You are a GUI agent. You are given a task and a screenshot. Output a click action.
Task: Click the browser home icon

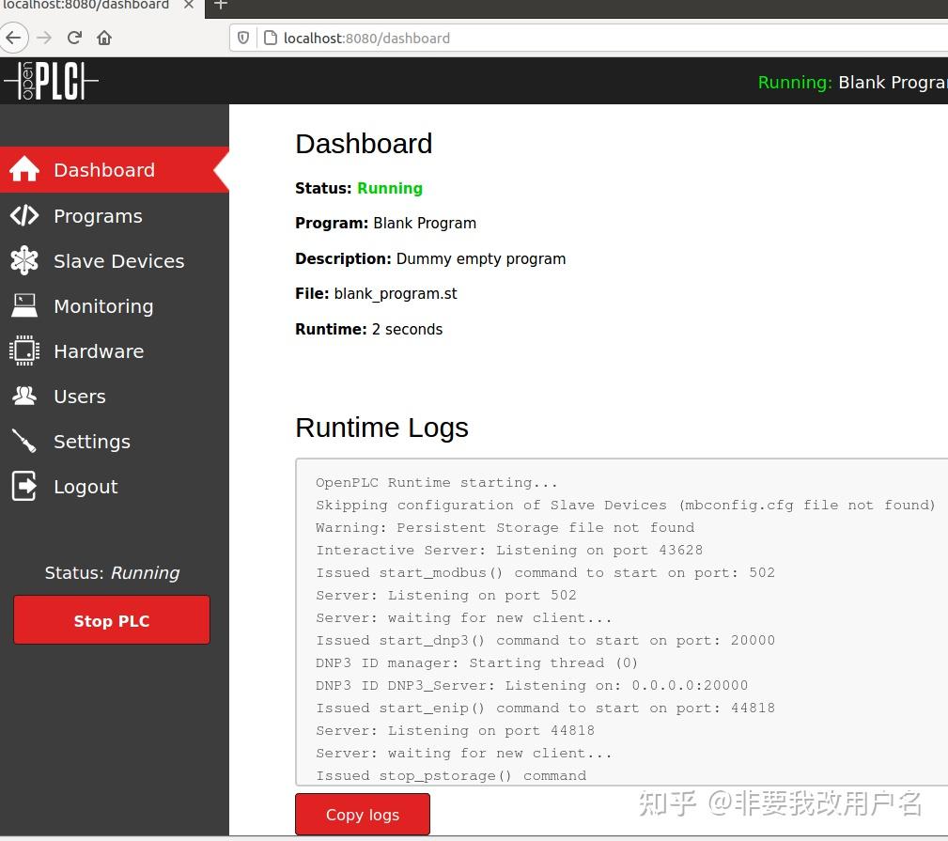pos(103,38)
